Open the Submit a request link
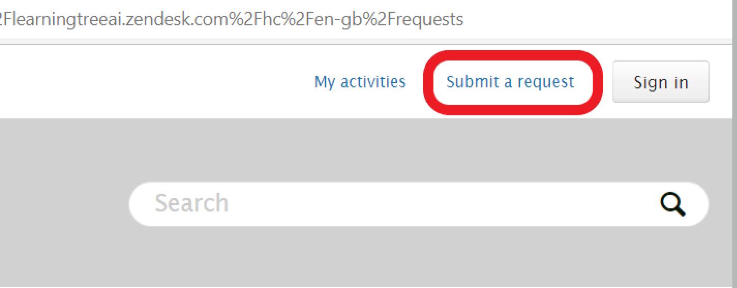 point(510,82)
